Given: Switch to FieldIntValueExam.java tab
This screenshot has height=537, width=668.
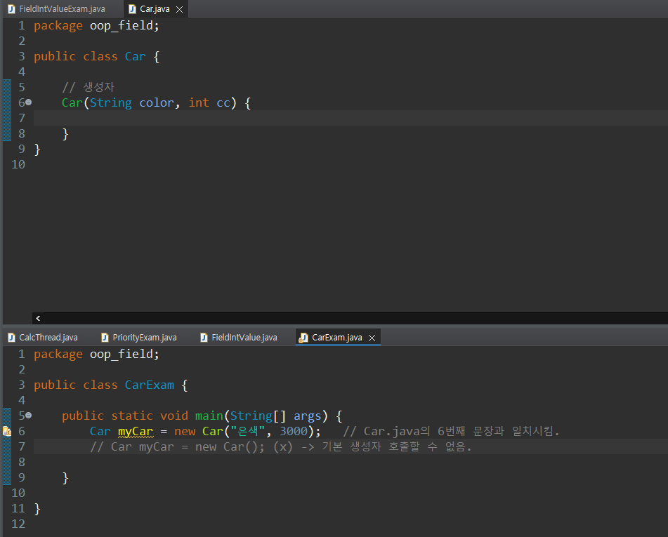Looking at the screenshot, I should tap(62, 9).
